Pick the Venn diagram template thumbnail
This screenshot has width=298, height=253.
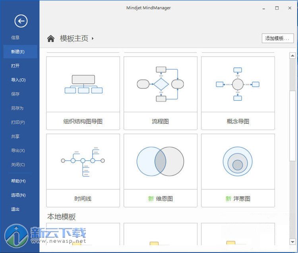(161, 161)
